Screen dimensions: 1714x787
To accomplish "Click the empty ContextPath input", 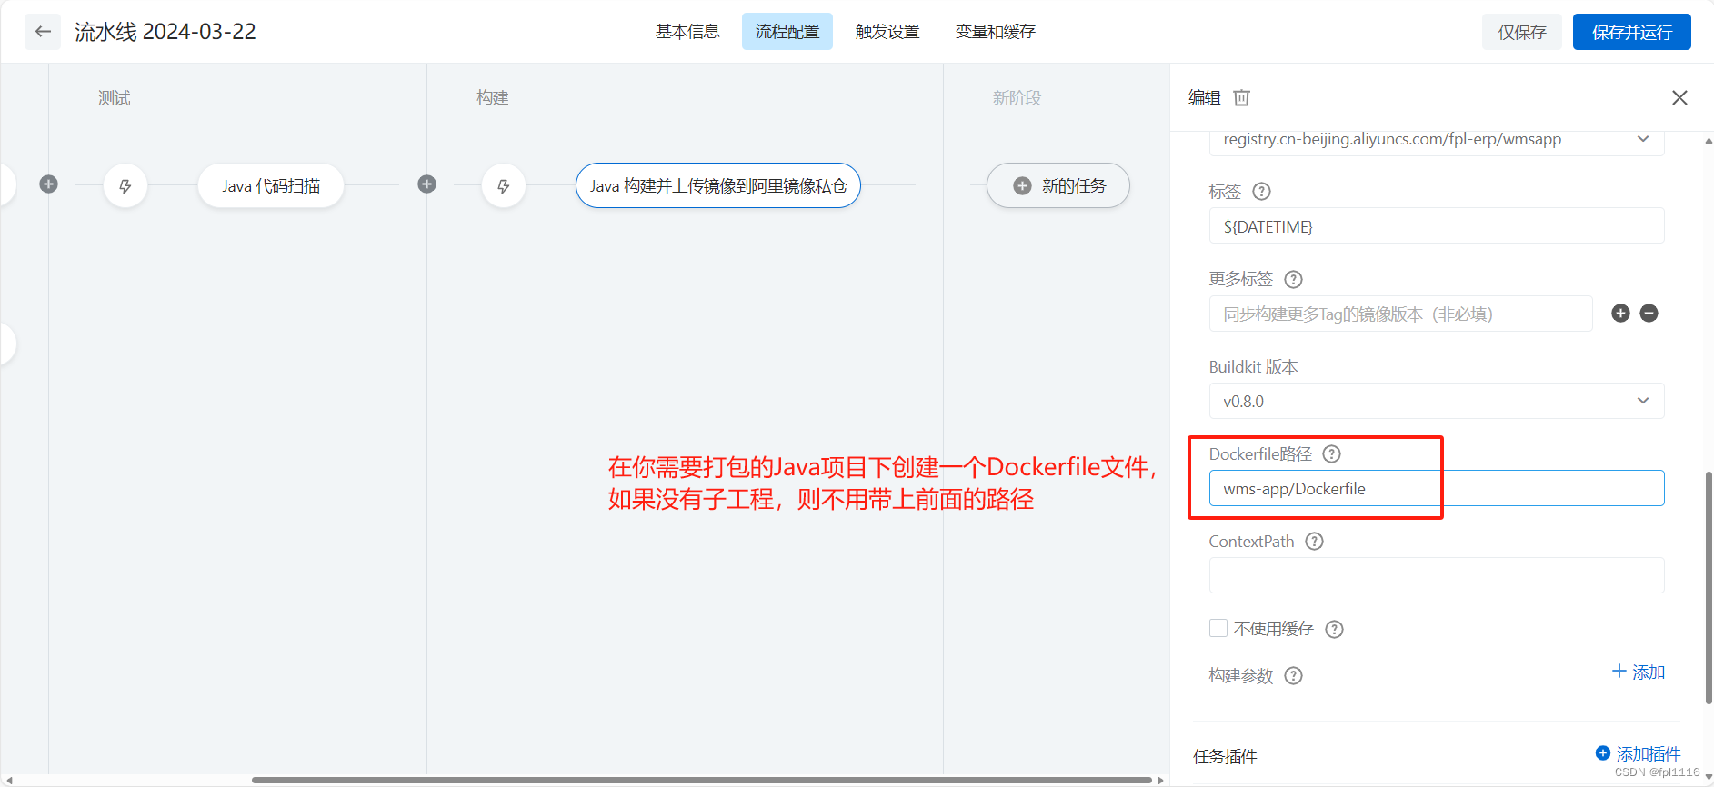I will tap(1437, 575).
